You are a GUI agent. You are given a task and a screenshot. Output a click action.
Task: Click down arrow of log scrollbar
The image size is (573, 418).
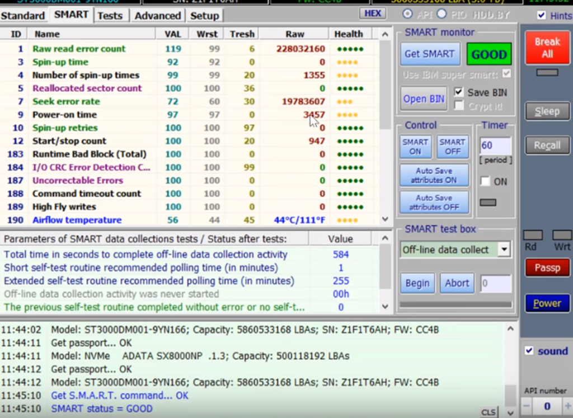(x=510, y=414)
